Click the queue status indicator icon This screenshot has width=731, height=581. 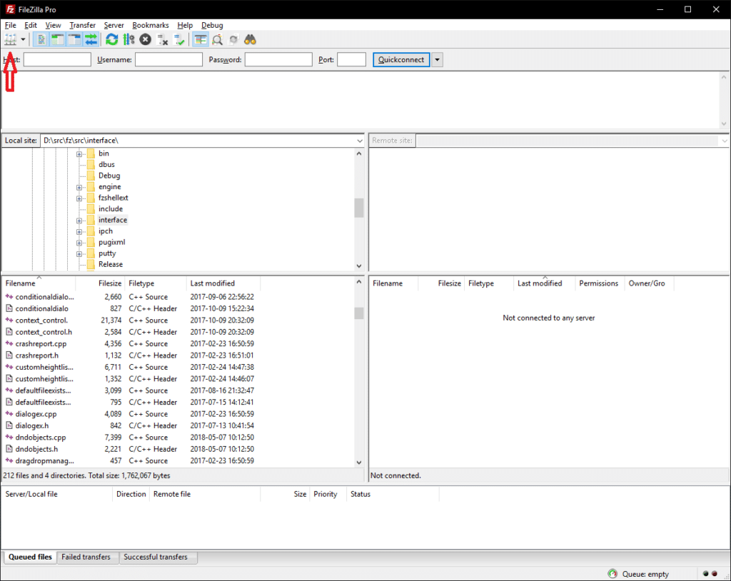(612, 574)
